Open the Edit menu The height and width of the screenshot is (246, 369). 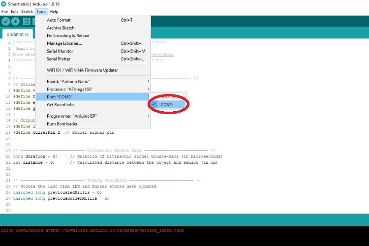[14, 11]
